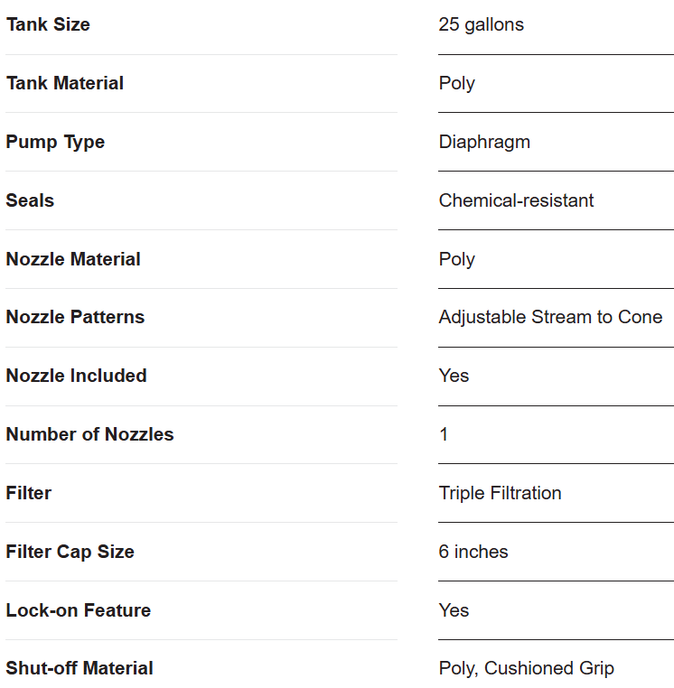Select the Chemical-resistant value

516,200
